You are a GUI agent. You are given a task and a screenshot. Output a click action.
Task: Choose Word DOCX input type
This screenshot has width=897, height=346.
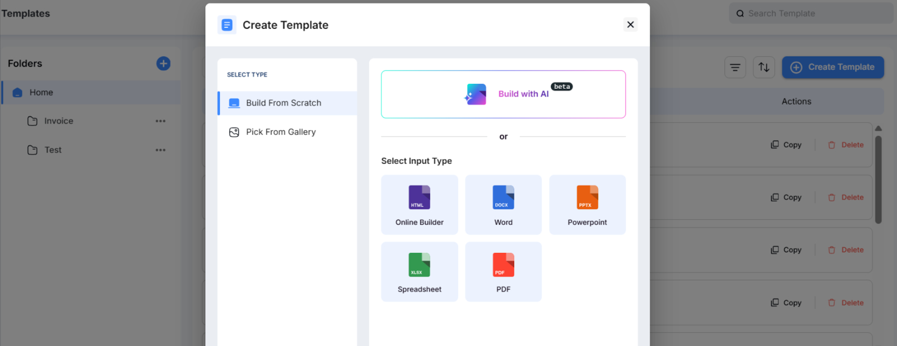[x=503, y=205]
